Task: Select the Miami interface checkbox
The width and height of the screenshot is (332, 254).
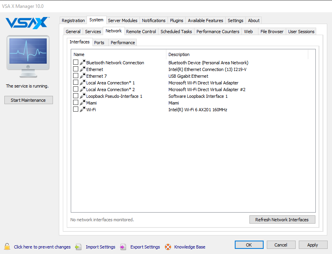Action: point(75,103)
